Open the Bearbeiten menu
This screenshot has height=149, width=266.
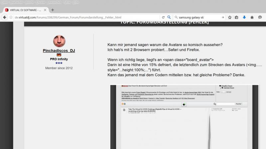pos(16,2)
